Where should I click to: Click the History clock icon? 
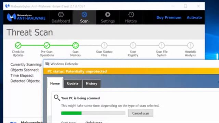(x=131, y=14)
